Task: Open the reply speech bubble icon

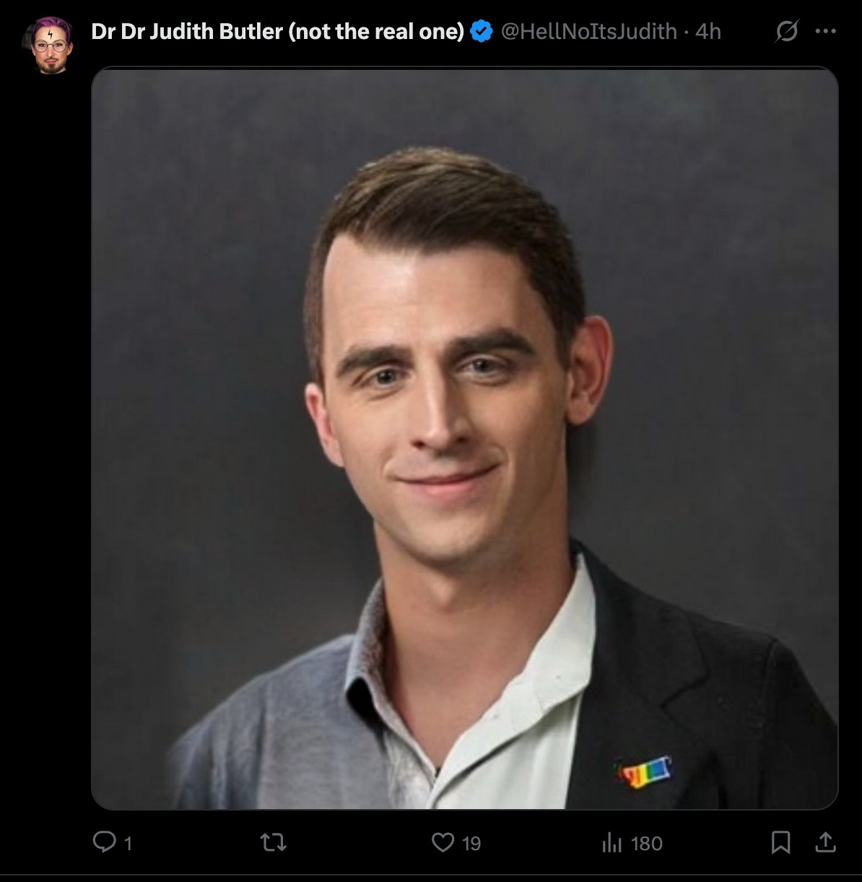Action: [x=105, y=842]
